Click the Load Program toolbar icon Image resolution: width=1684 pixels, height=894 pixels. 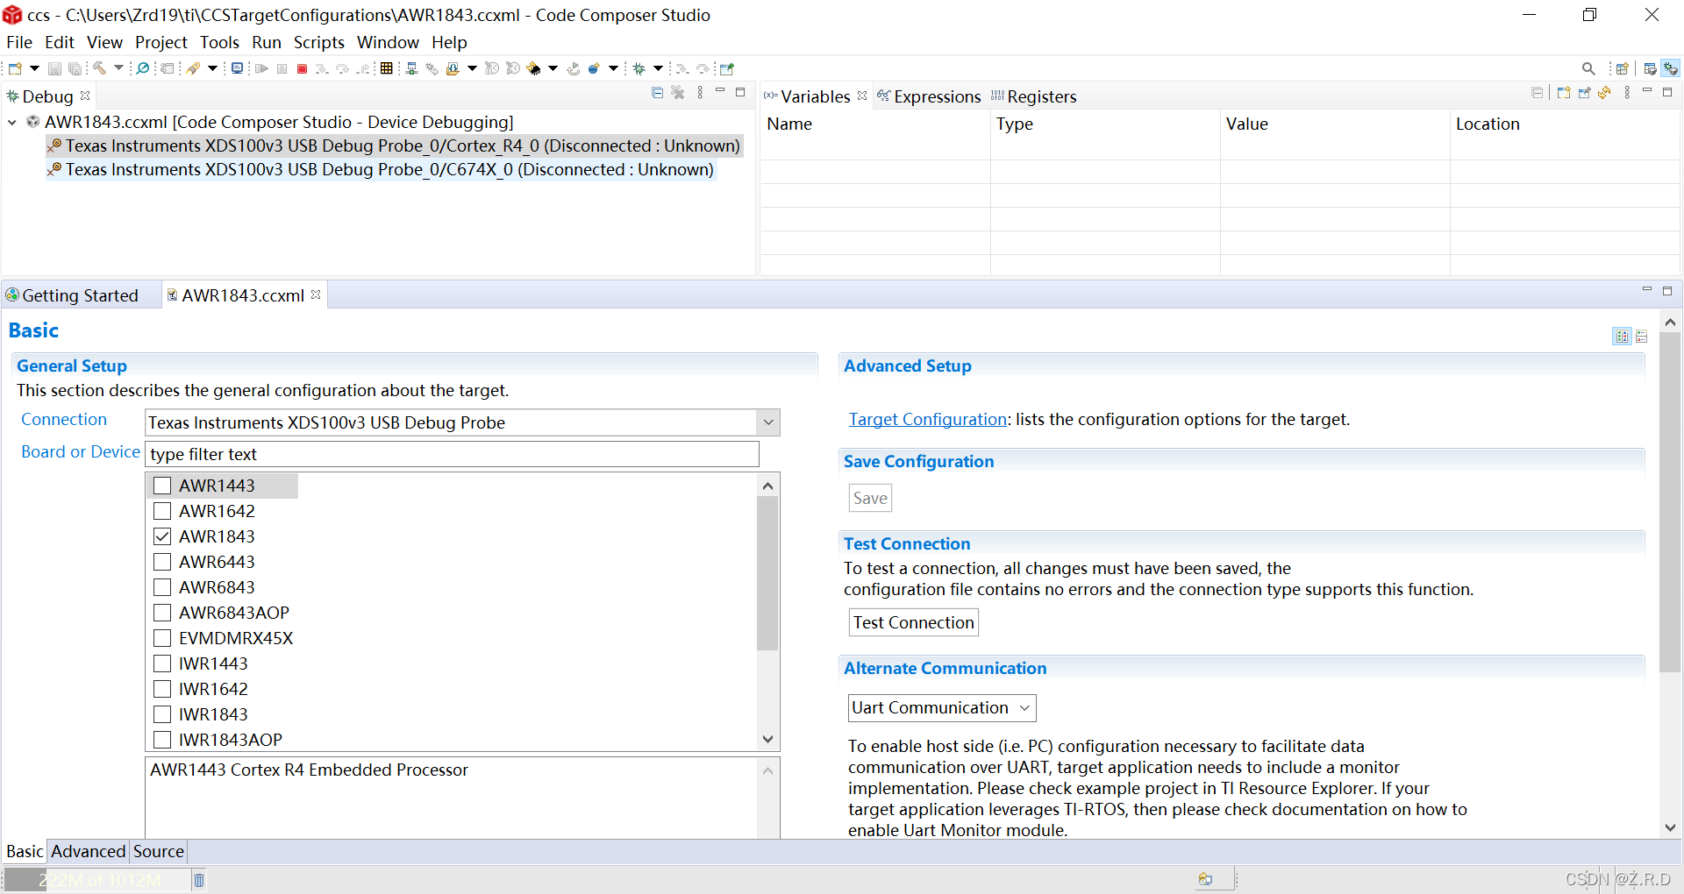click(453, 68)
